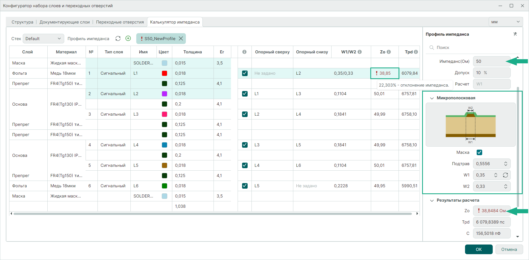Click the Отмена button
529x260 pixels.
pyautogui.click(x=509, y=249)
